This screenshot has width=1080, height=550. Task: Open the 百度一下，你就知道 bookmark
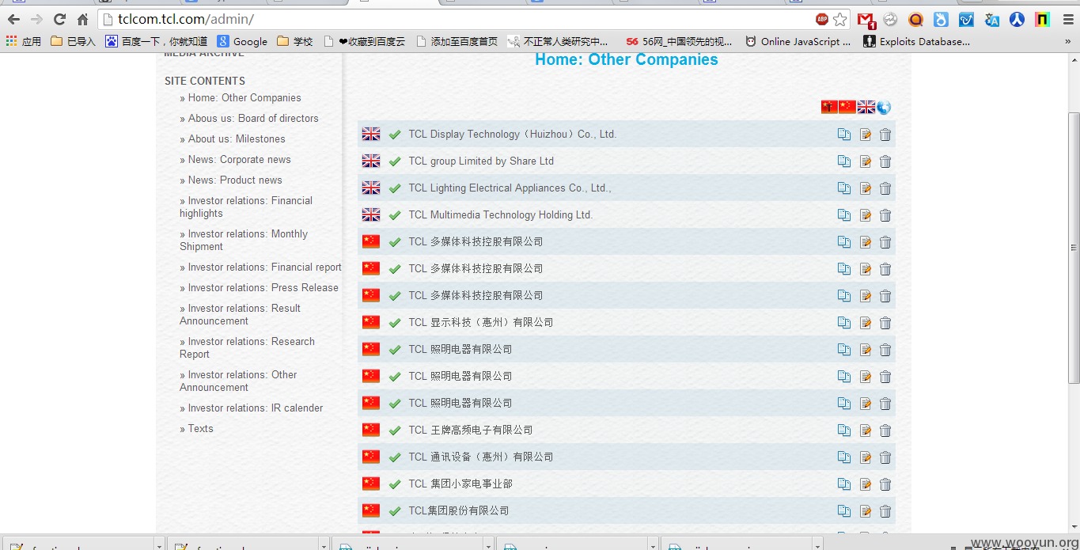(x=157, y=41)
